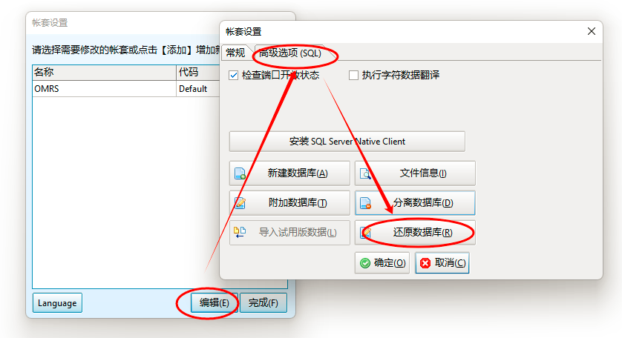This screenshot has width=622, height=338.
Task: Click the 还原数据库 icon
Action: (x=365, y=233)
